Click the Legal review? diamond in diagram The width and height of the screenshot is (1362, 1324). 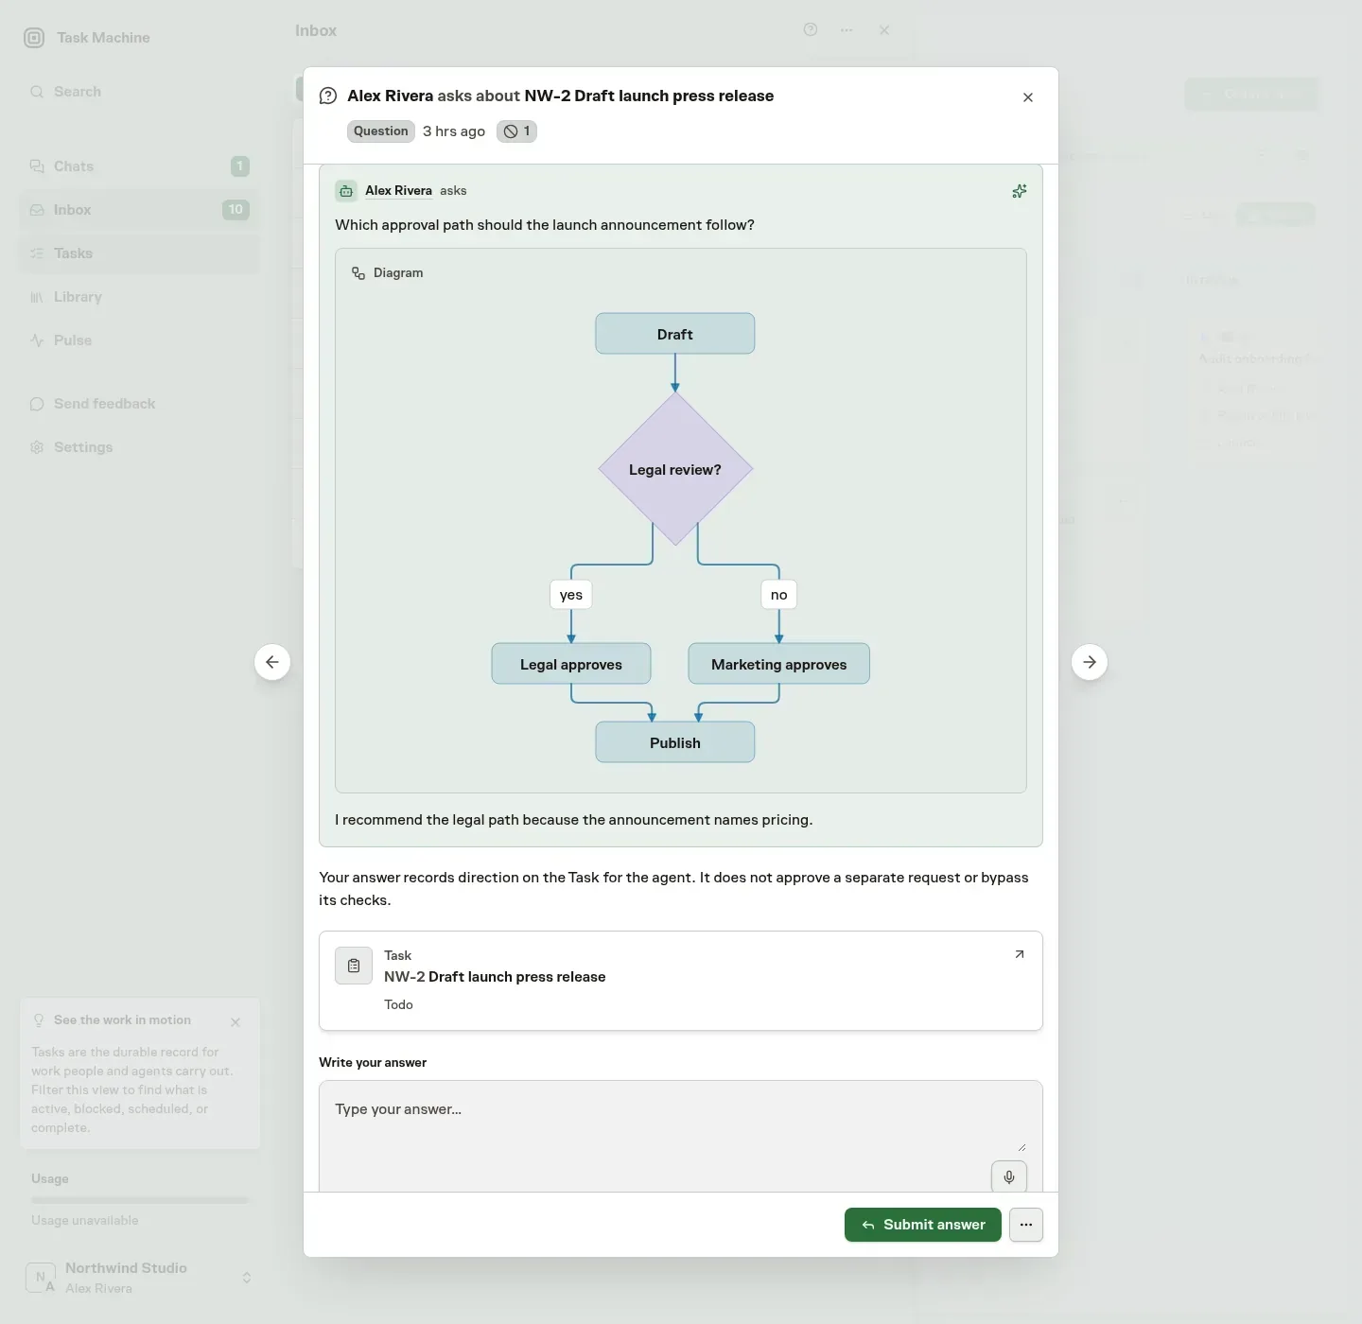pos(675,469)
